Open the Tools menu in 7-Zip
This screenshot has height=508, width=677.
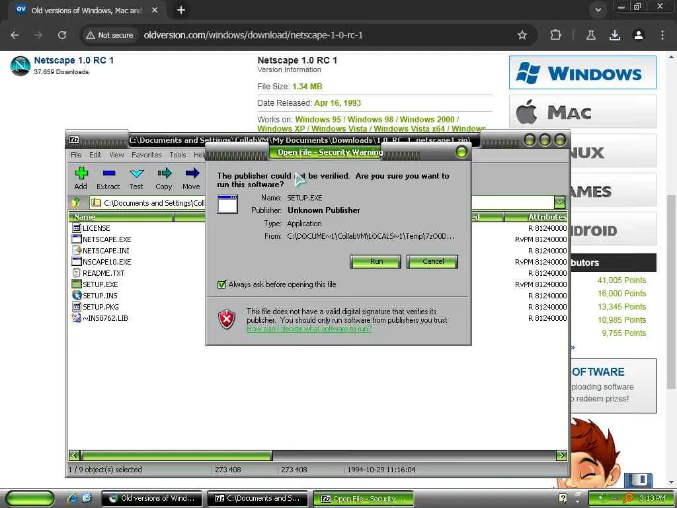click(177, 155)
